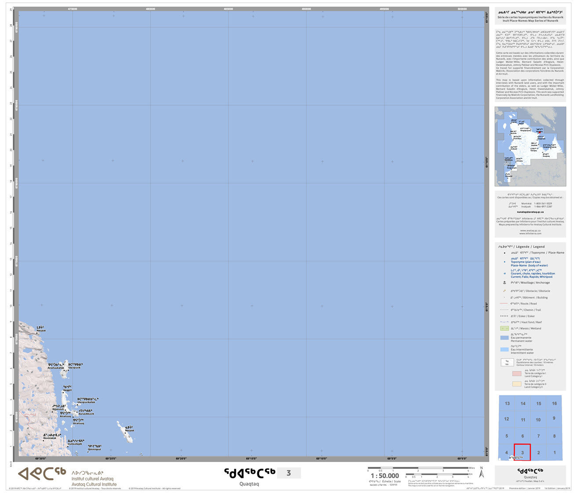Select index grid tile 14
Screen dimensions: 574x495
[x=523, y=403]
